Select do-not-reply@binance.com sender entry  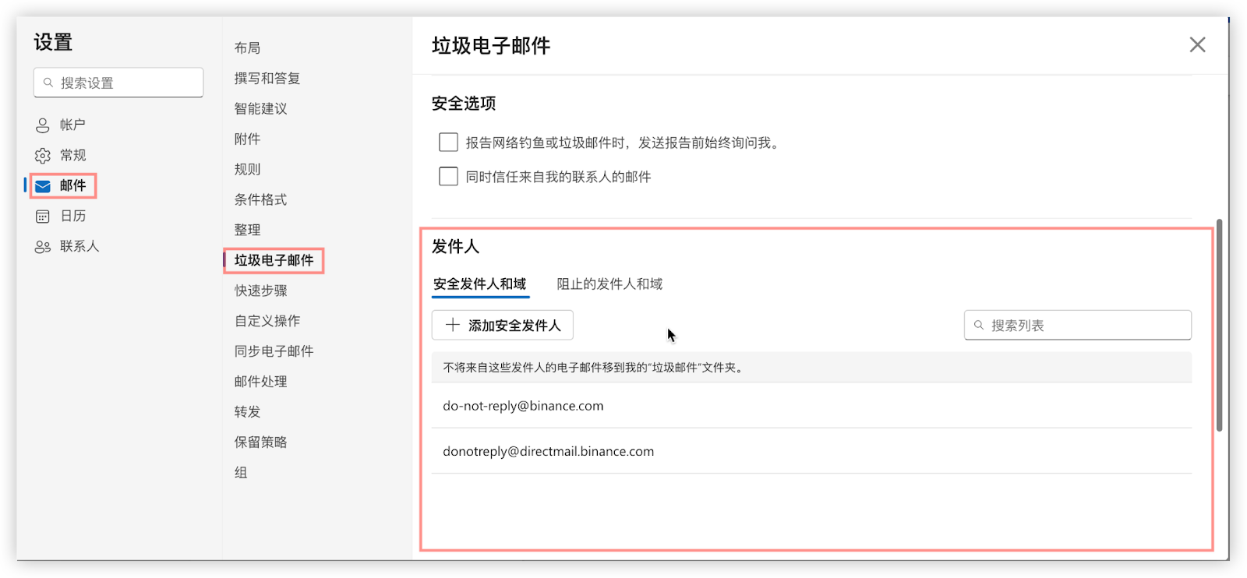point(523,406)
